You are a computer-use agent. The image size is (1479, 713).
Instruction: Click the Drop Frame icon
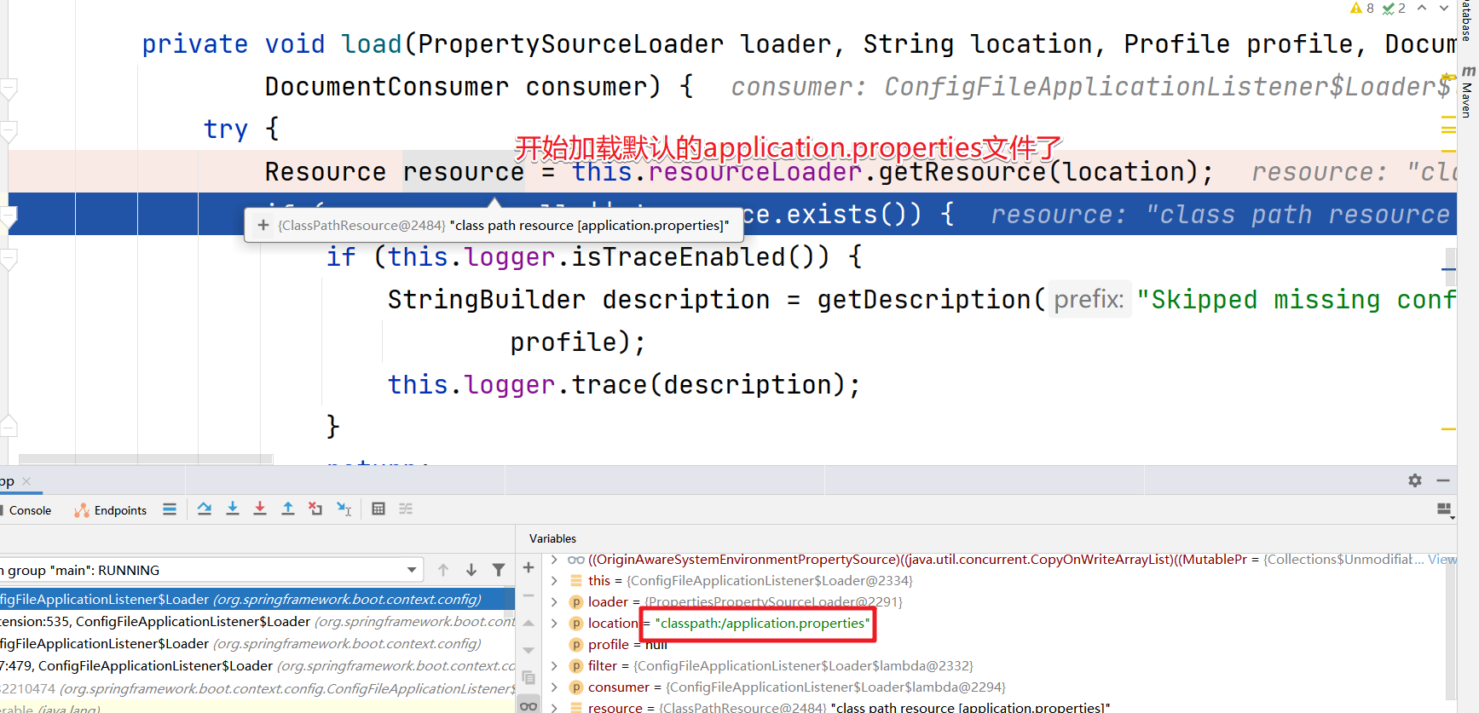coord(315,509)
